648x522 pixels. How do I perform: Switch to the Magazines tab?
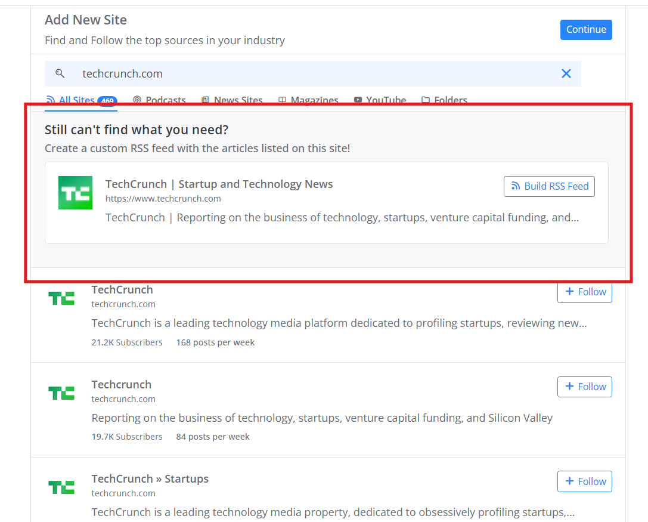tap(308, 100)
